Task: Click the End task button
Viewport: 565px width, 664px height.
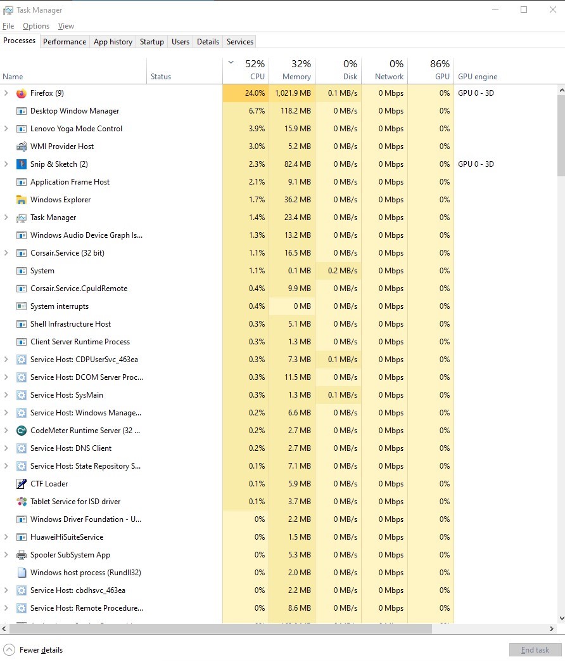Action: pos(535,650)
